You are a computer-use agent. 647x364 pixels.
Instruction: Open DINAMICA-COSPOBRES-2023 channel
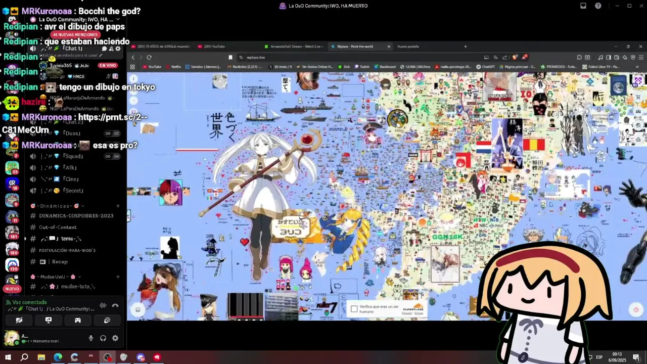pyautogui.click(x=75, y=215)
